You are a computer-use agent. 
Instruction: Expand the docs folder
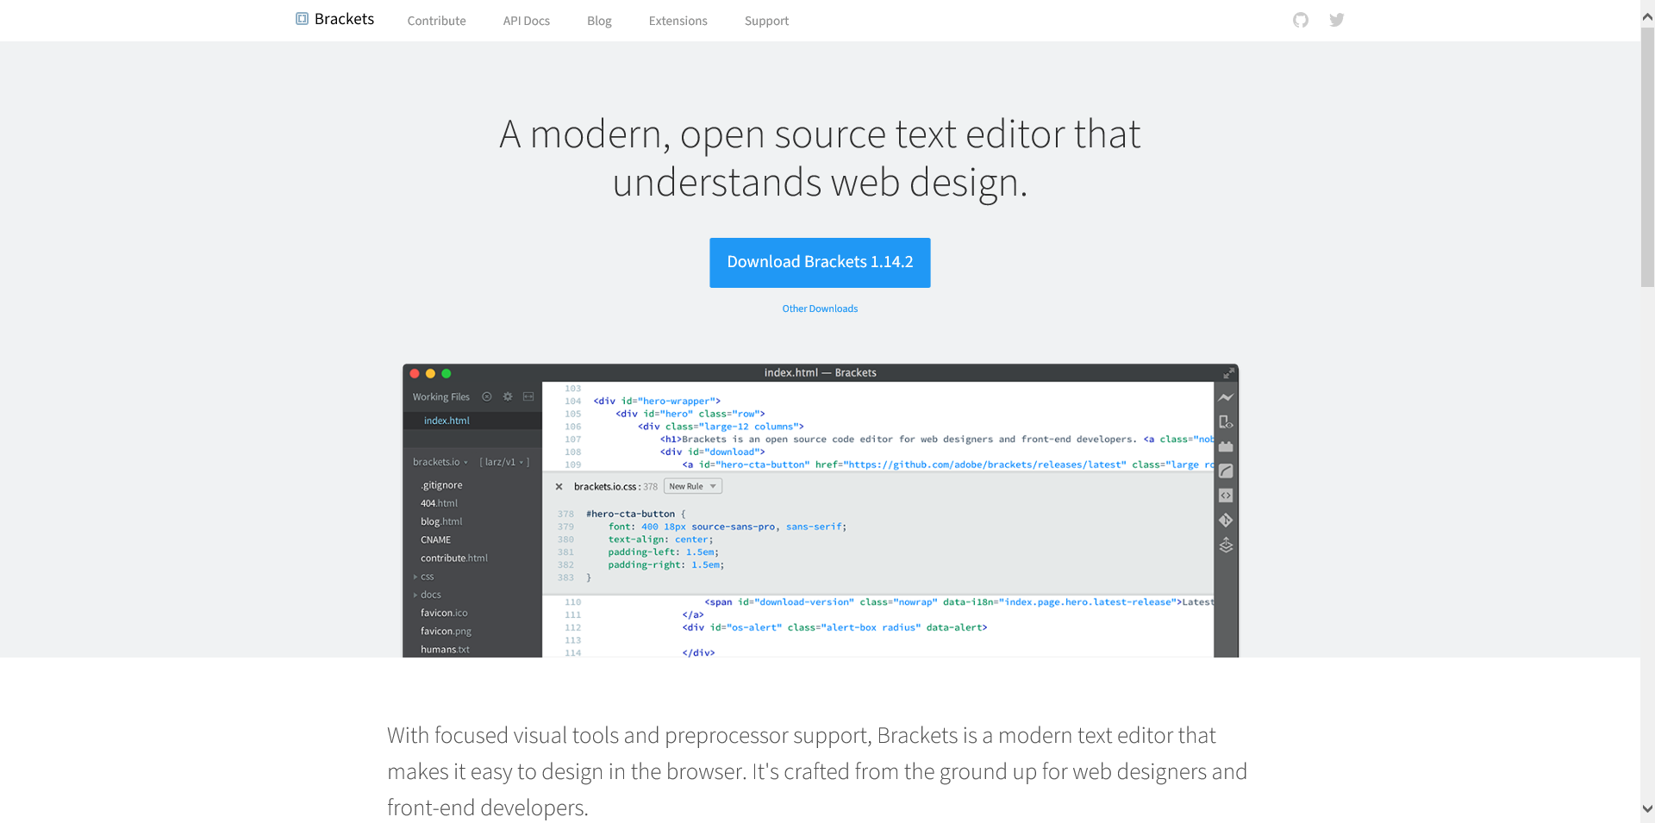click(428, 595)
